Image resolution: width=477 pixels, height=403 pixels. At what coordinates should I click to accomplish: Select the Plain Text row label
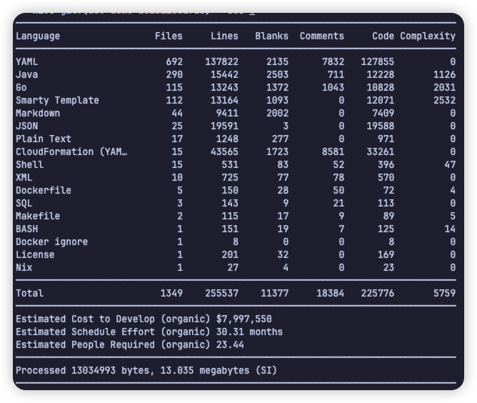[44, 139]
